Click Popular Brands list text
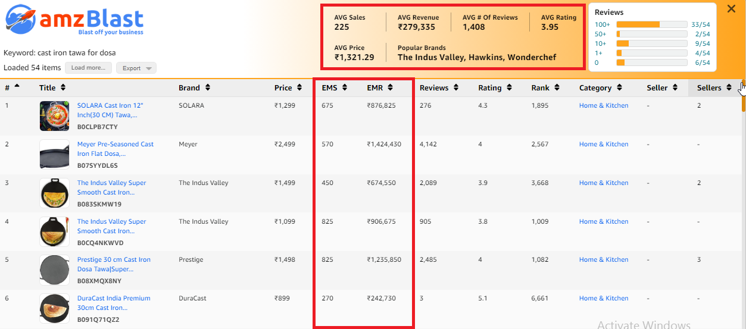The width and height of the screenshot is (746, 329). point(477,57)
